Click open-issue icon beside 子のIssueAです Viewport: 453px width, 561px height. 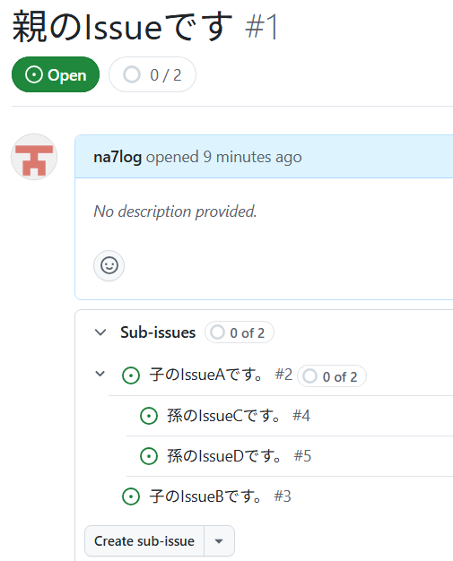tap(131, 375)
